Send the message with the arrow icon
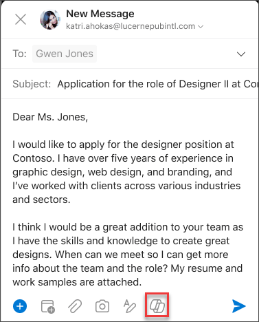Viewport: 259px width, 322px height. click(x=238, y=306)
